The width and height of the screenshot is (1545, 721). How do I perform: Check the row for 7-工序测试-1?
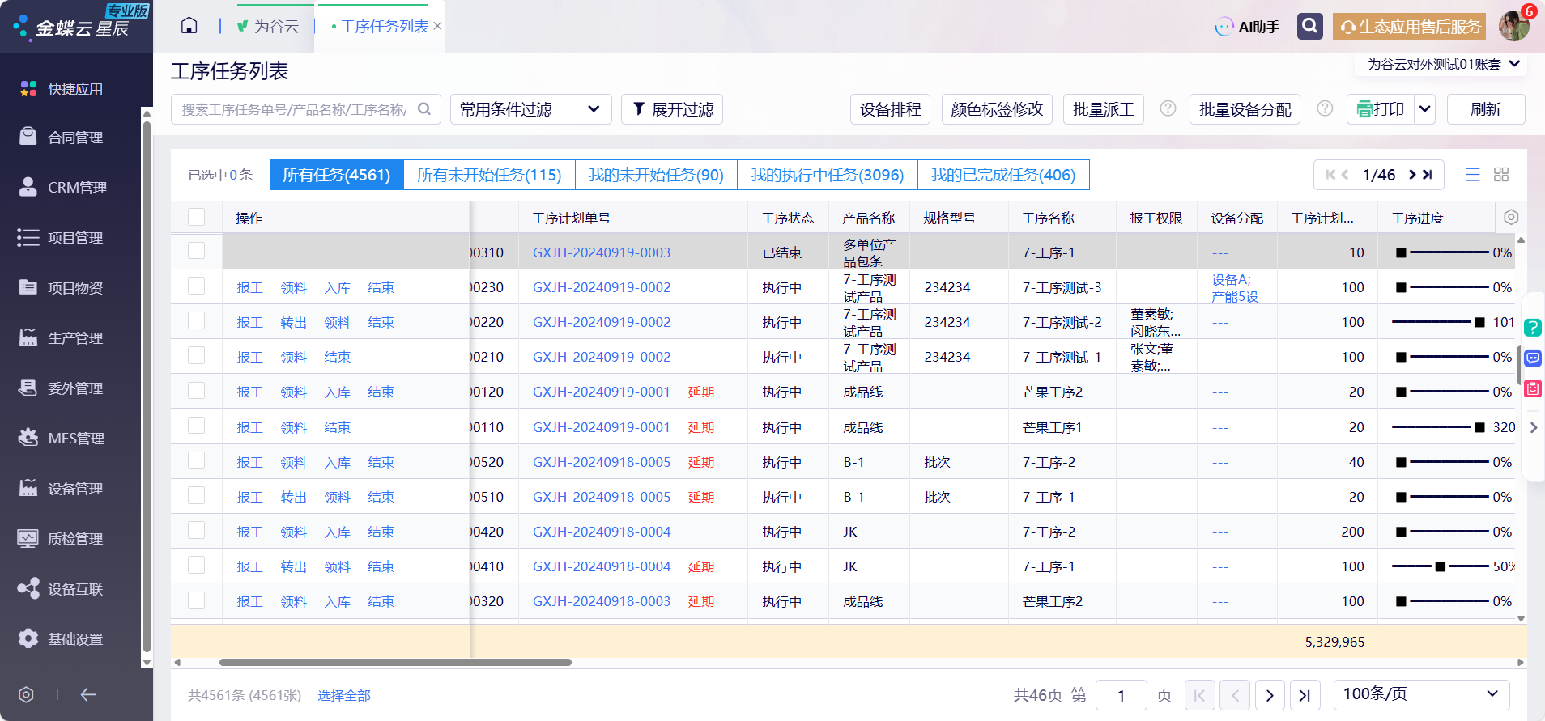point(196,355)
